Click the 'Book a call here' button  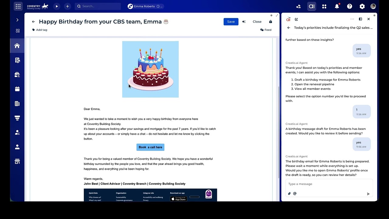coord(150,147)
